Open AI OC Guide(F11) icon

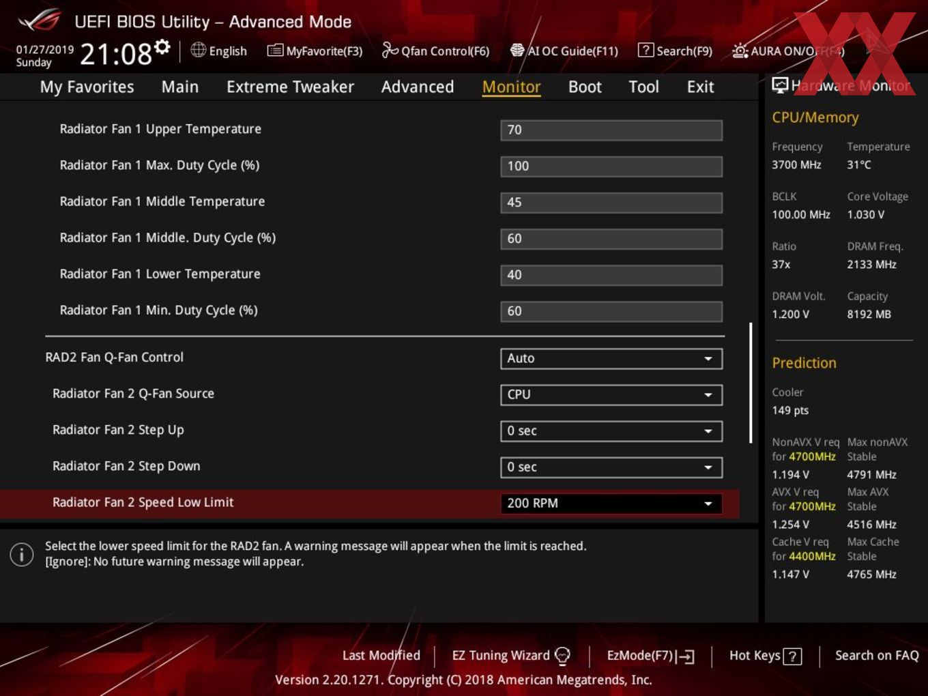[517, 50]
